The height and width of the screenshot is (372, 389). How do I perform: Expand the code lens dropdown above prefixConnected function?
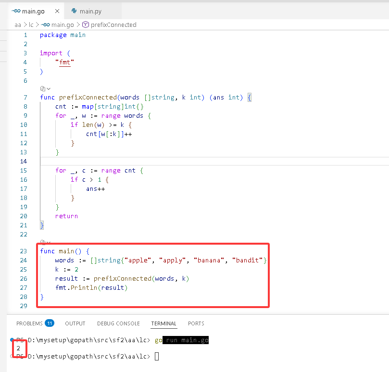click(45, 88)
